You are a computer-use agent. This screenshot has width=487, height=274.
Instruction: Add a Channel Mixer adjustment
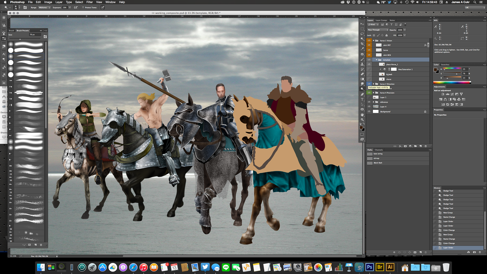pyautogui.click(x=459, y=99)
